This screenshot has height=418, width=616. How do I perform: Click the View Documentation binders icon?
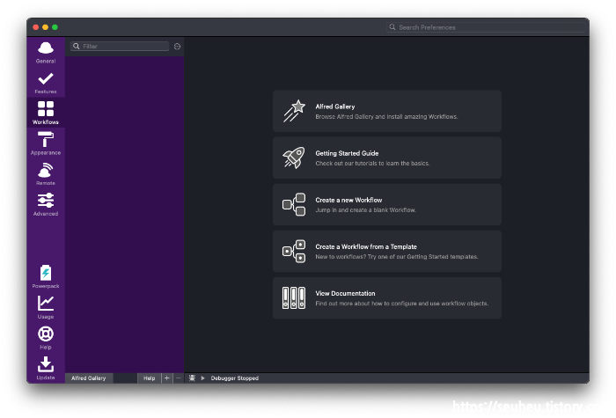click(294, 297)
